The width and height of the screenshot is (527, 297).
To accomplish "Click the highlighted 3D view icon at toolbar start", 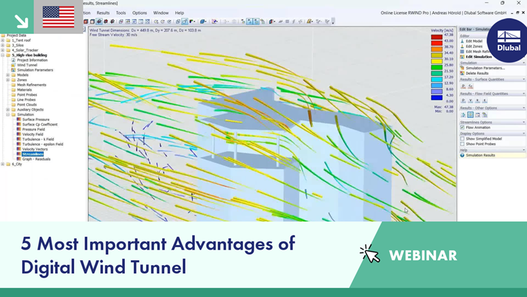I will [x=99, y=22].
